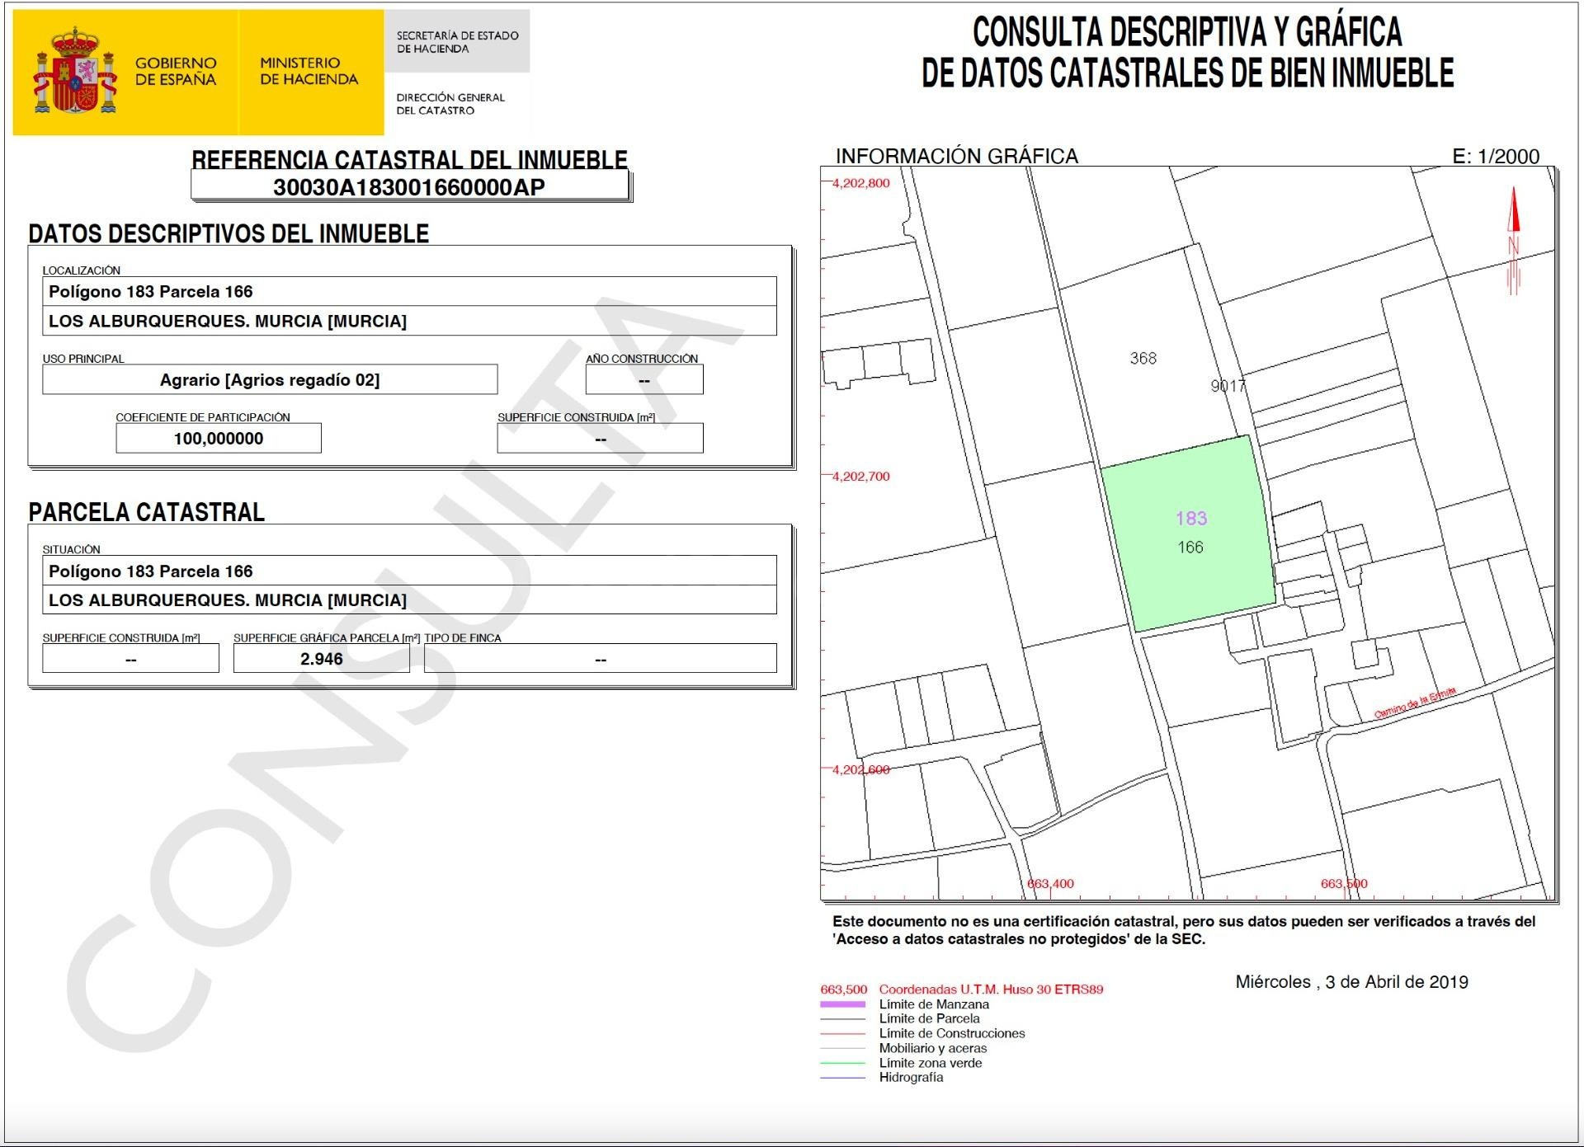Viewport: 1584px width, 1147px height.
Task: Click the disclaimer text about certificación catastral
Action: (1184, 930)
